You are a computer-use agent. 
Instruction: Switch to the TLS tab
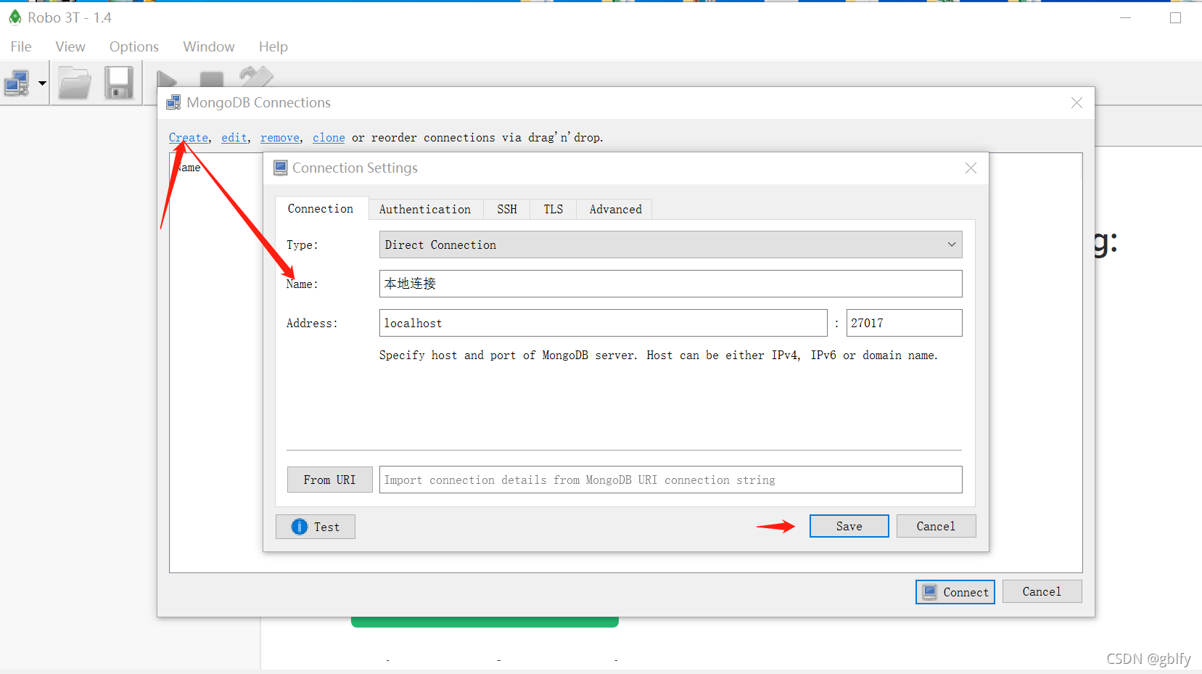coord(553,209)
